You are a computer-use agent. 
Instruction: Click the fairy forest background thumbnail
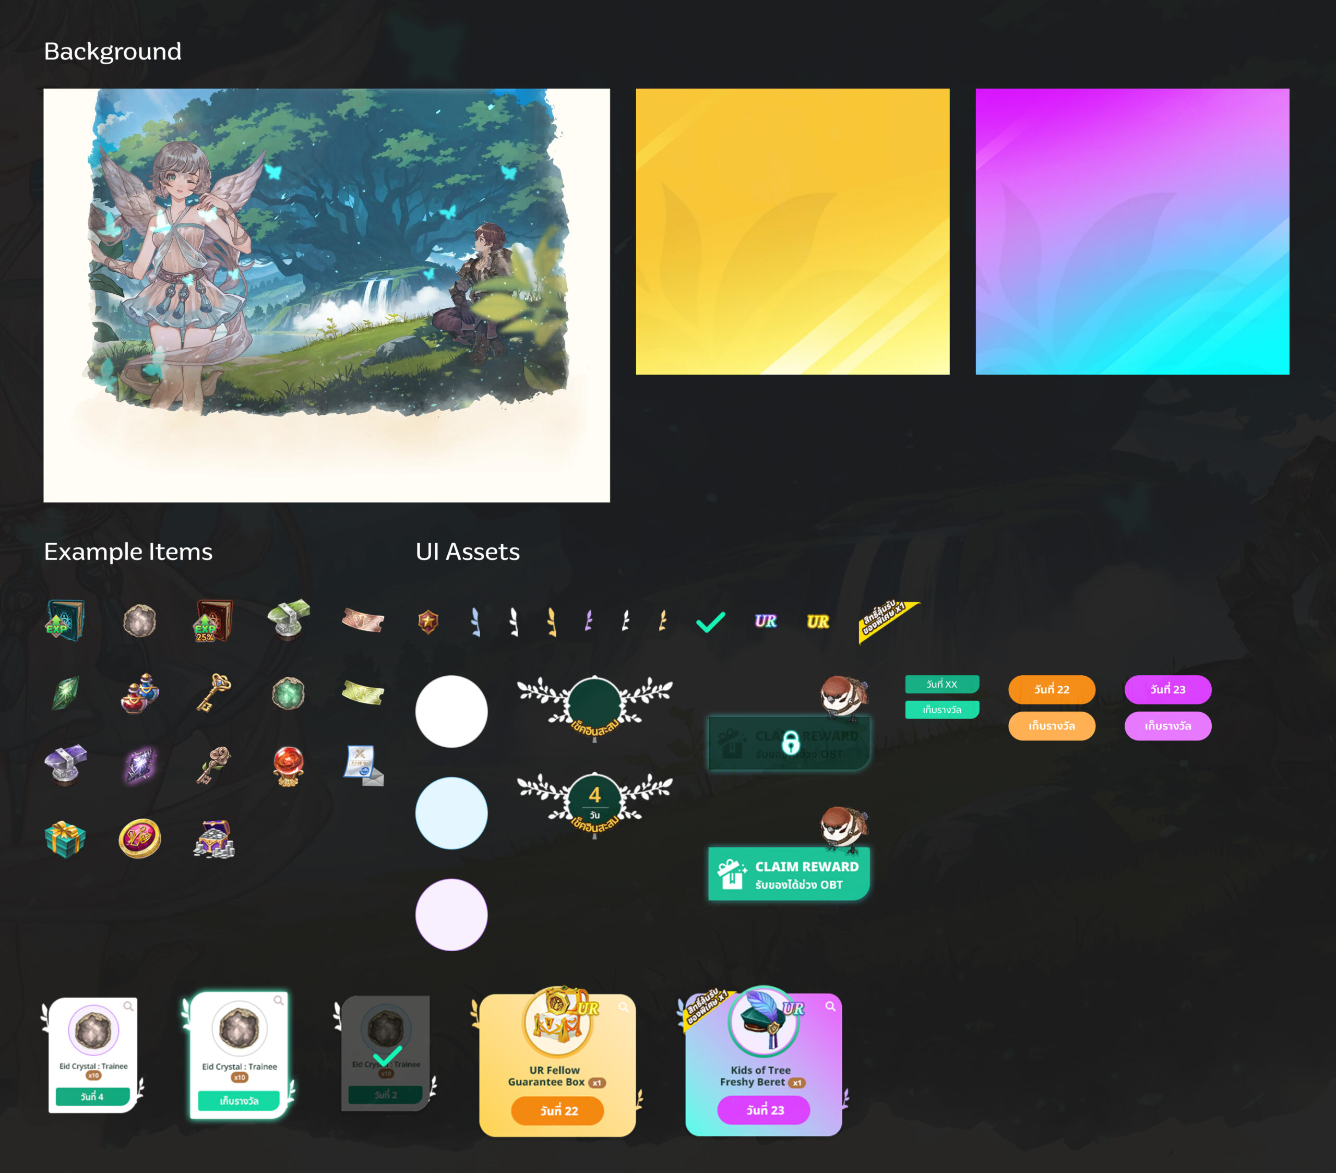click(x=326, y=295)
